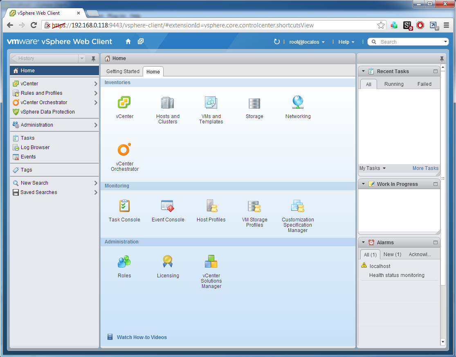
Task: Click Home in the navigator
Action: pyautogui.click(x=54, y=71)
